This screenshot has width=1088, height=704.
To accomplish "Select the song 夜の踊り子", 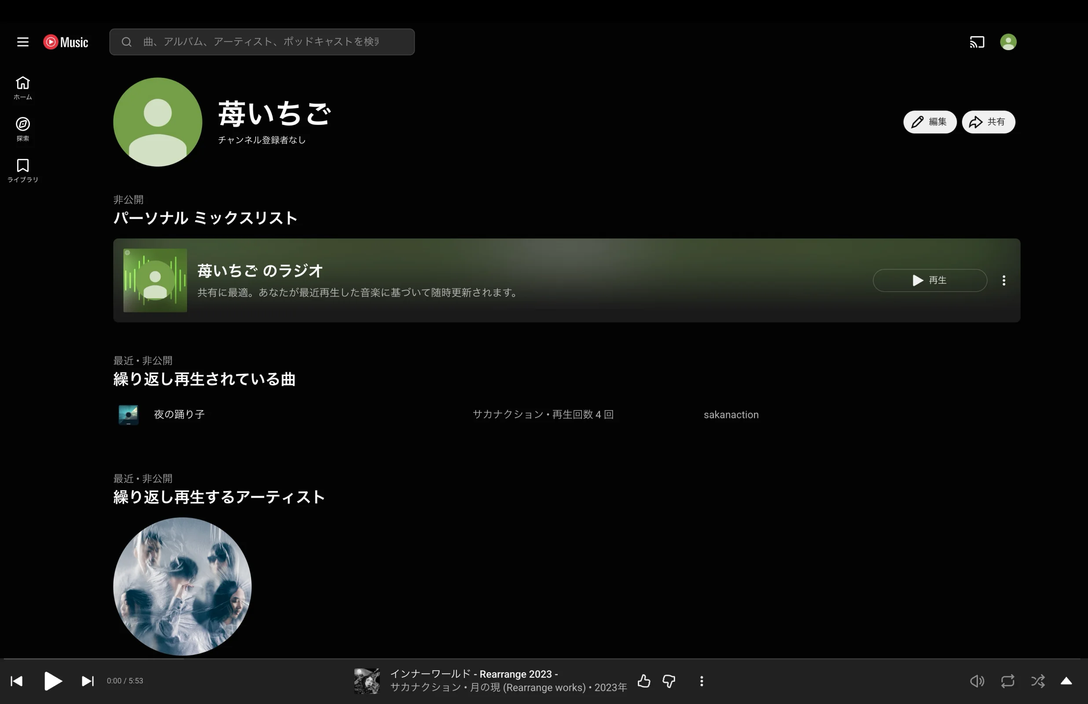I will pos(179,414).
